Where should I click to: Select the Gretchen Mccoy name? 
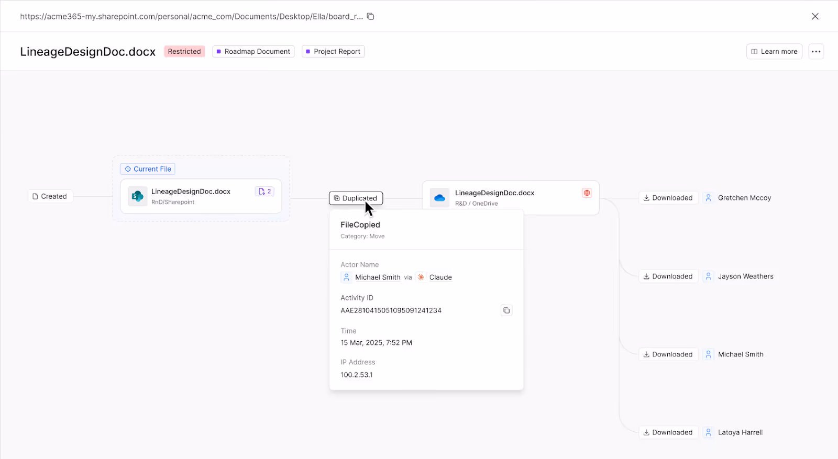tap(744, 198)
